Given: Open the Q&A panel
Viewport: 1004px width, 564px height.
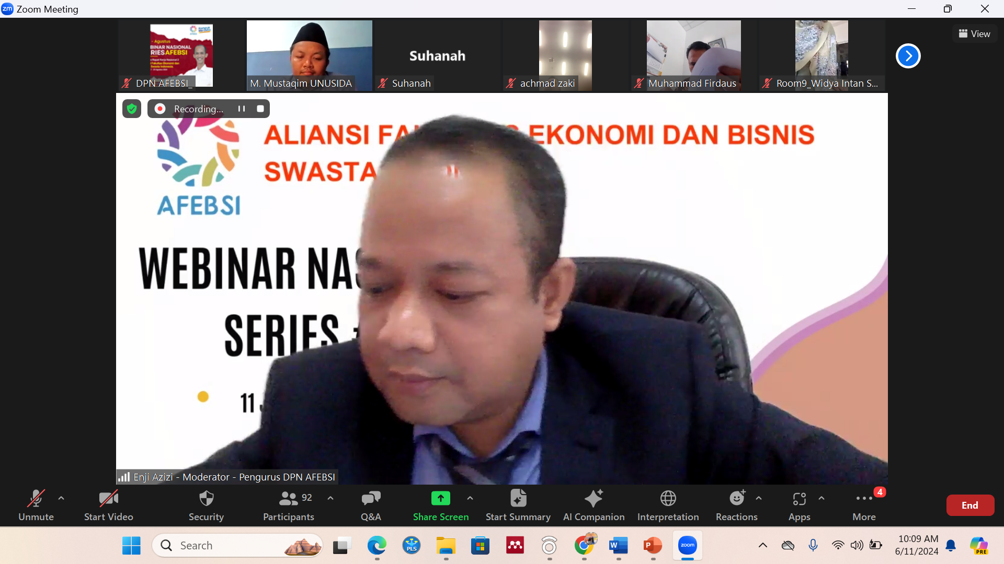Looking at the screenshot, I should click(371, 505).
